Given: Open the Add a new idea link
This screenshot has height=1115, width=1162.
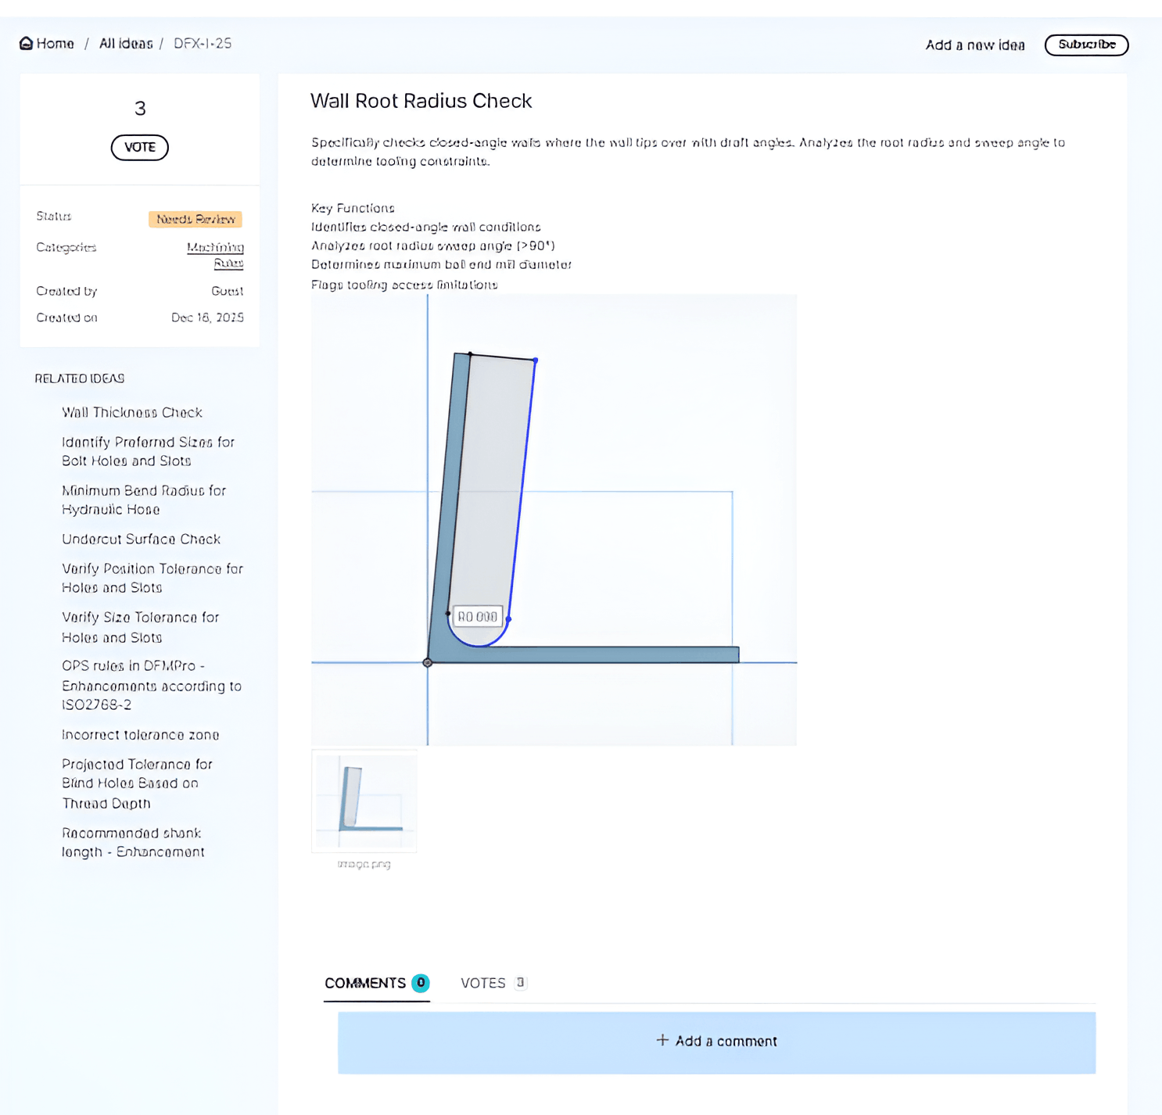Looking at the screenshot, I should coord(974,45).
